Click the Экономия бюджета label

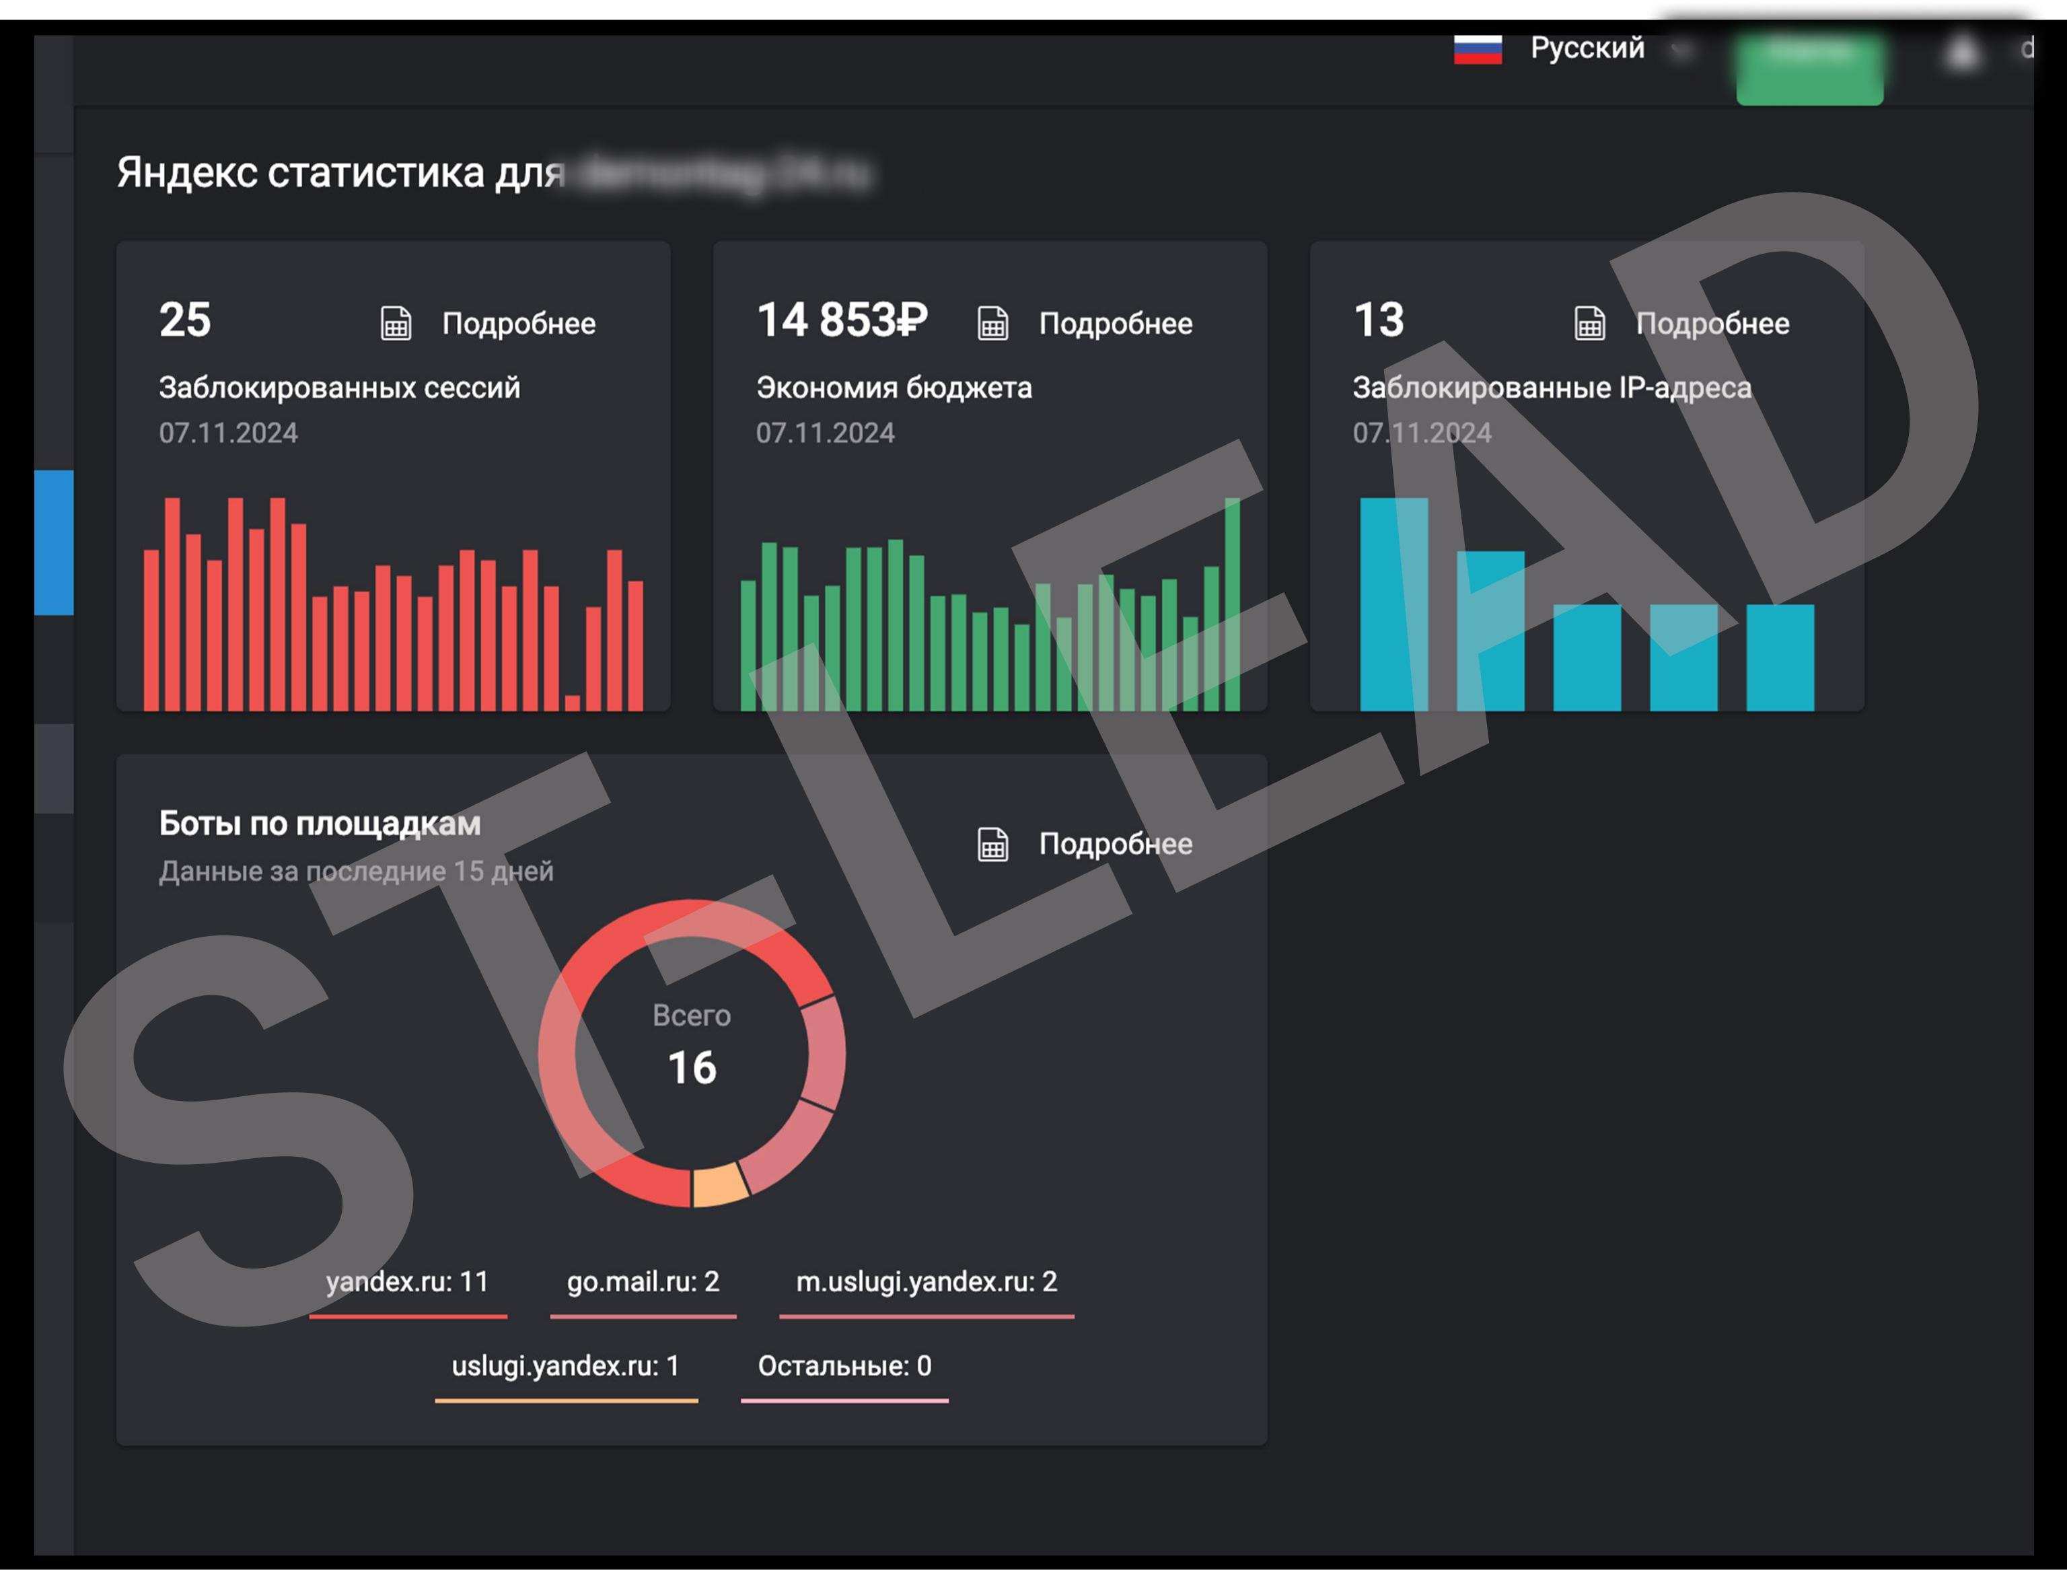894,388
